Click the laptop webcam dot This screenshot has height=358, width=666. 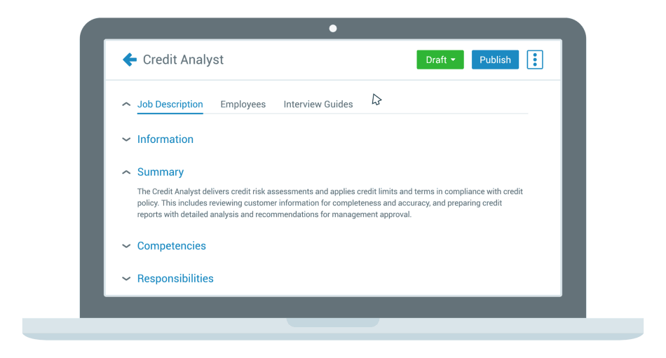333,29
